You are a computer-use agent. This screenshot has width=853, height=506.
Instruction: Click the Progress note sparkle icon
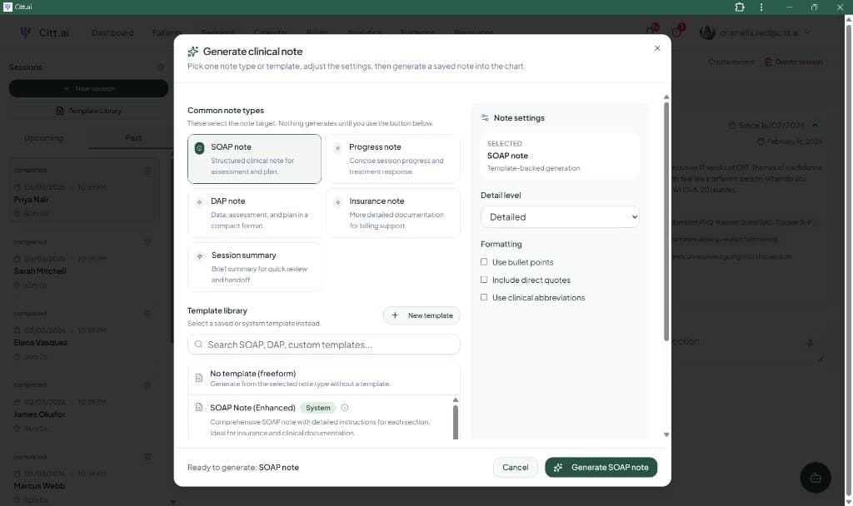[x=338, y=148]
